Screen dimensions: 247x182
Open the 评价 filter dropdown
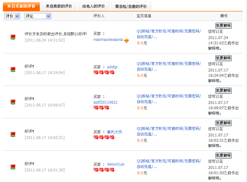tap(13, 16)
